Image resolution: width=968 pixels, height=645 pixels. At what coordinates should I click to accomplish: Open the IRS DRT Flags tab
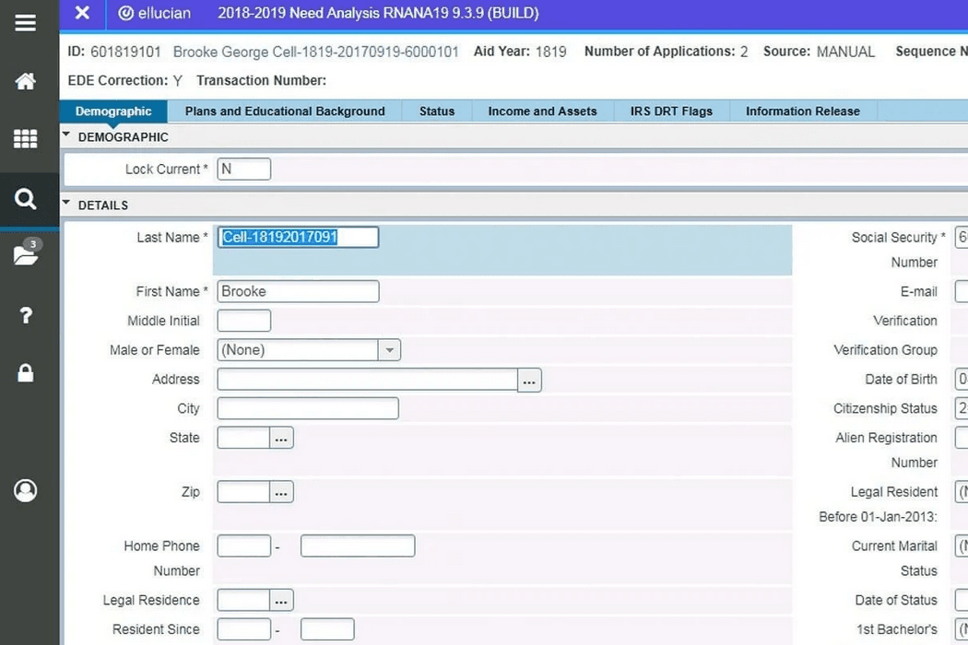672,111
